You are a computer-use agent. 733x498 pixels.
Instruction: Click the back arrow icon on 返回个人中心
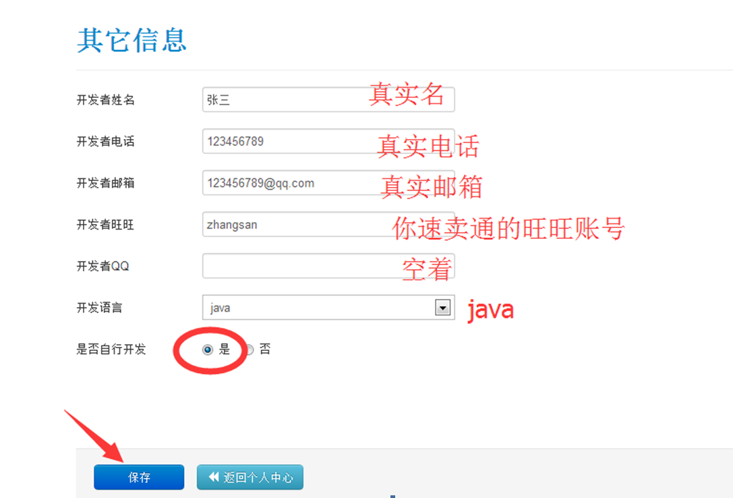click(214, 477)
